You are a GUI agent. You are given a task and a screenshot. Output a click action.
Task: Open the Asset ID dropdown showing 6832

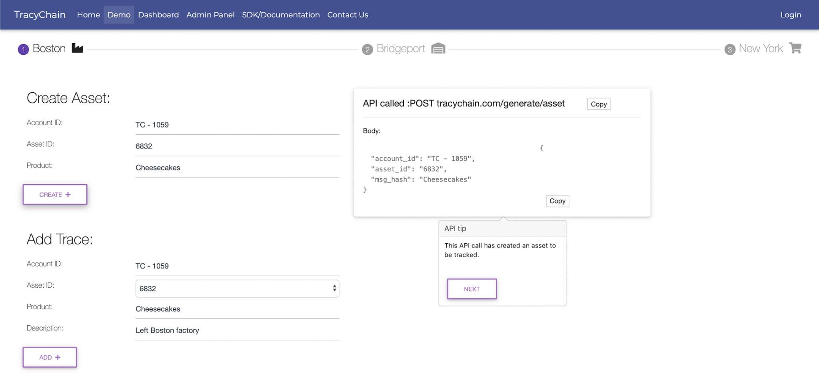[x=237, y=288]
